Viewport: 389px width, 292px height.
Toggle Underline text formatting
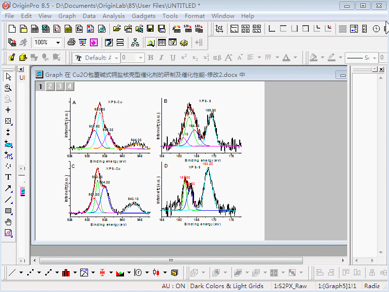(x=172, y=58)
